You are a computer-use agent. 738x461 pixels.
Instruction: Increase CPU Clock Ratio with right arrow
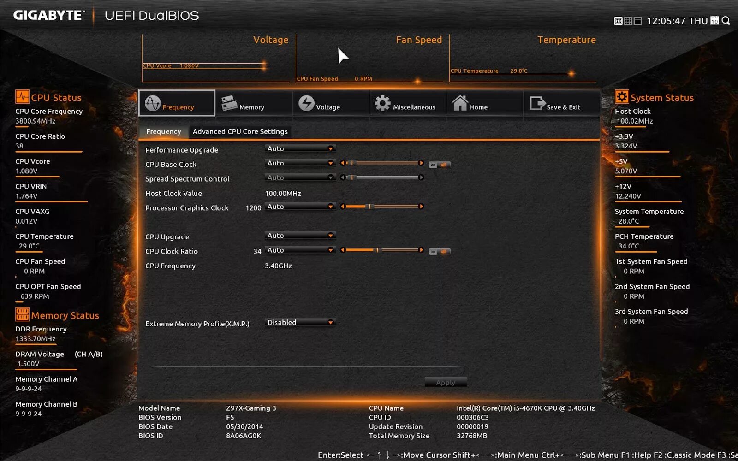click(421, 250)
